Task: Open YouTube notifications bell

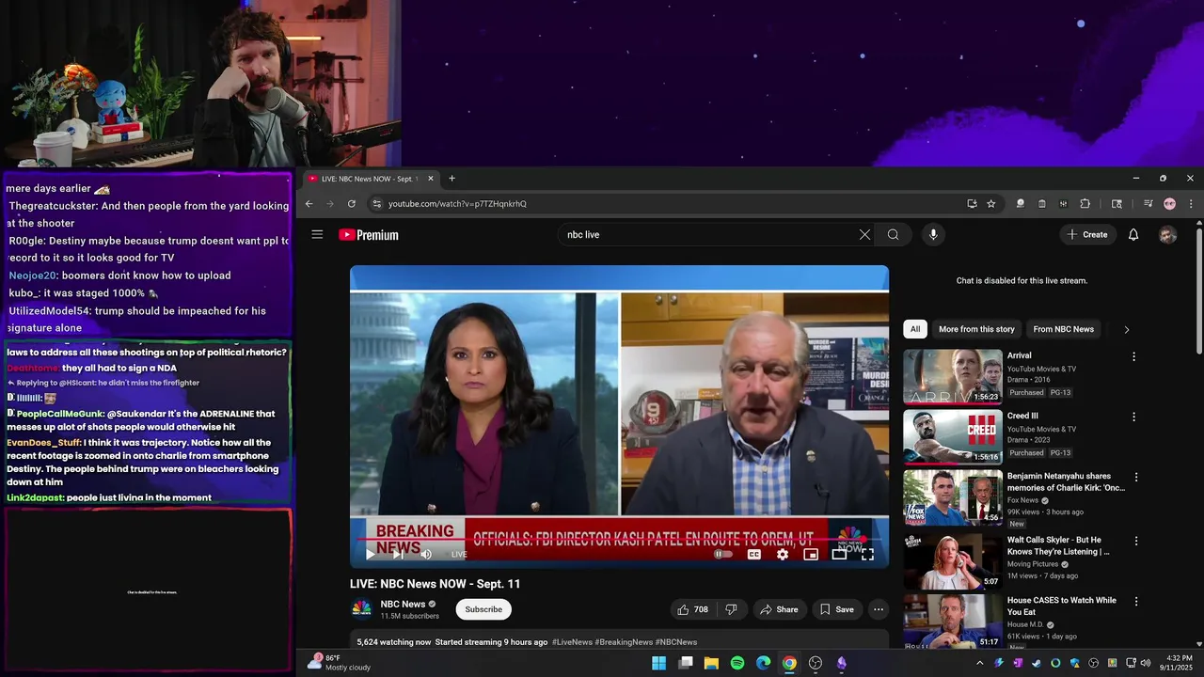Action: point(1133,234)
